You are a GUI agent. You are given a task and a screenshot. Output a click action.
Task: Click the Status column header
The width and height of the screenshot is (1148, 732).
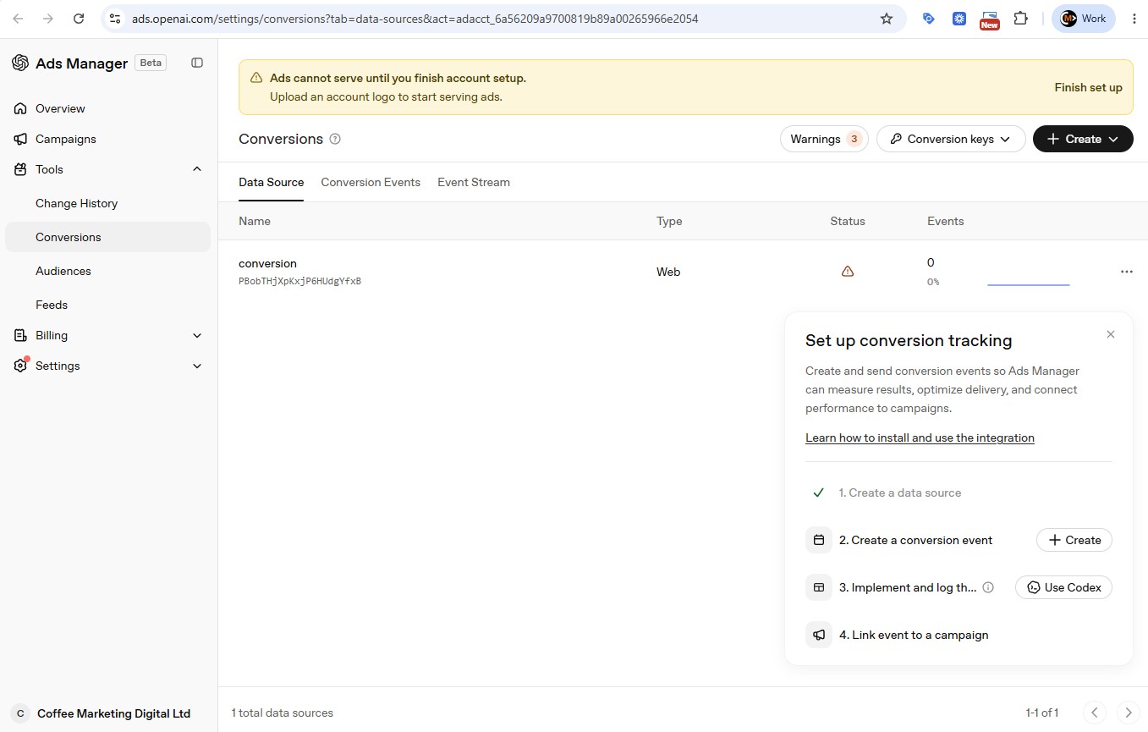click(x=848, y=221)
